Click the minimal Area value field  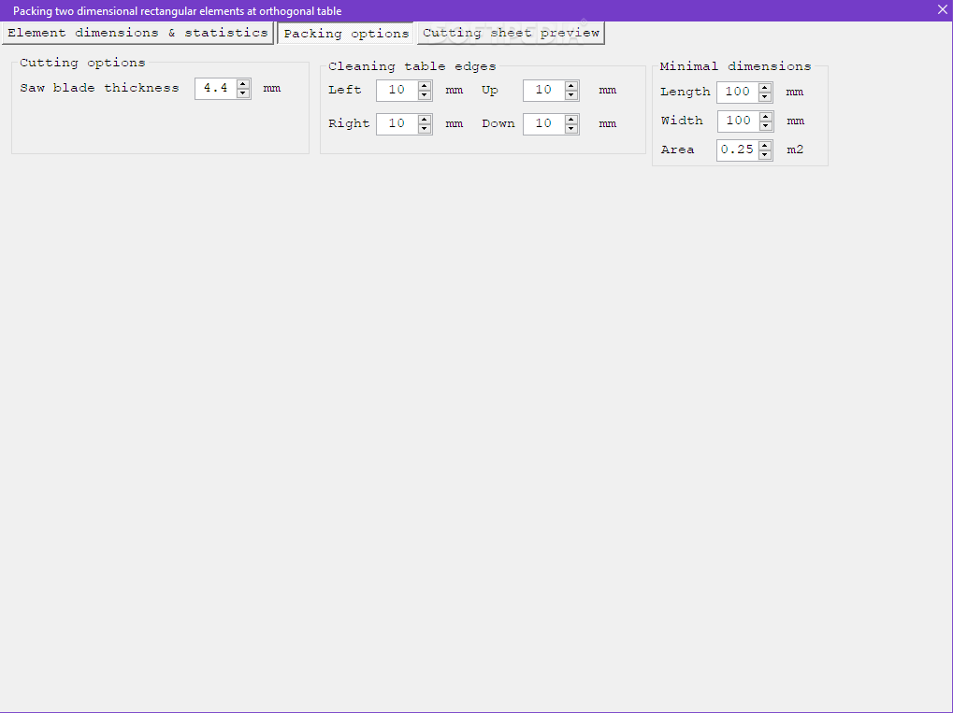click(738, 150)
